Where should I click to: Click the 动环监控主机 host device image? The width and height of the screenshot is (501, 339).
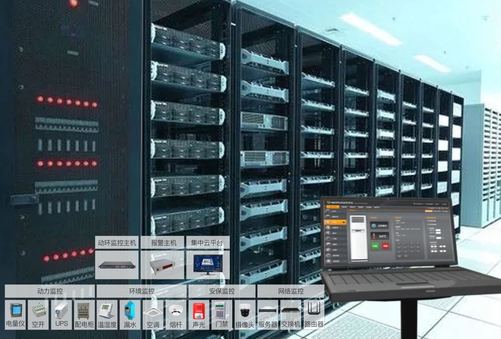point(117,266)
